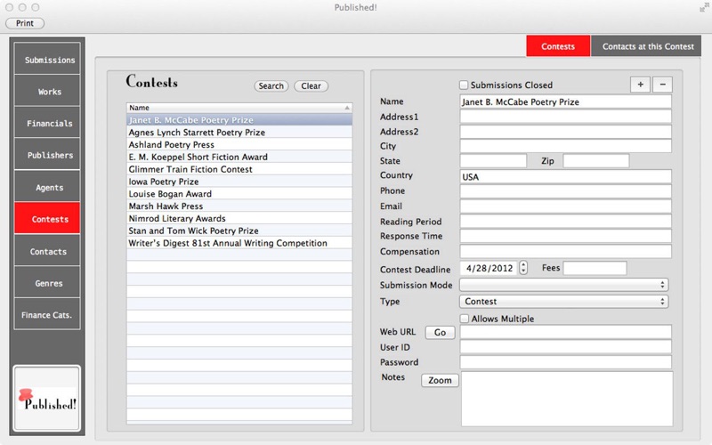Open the Submissions sidebar section
The height and width of the screenshot is (445, 712).
[47, 59]
